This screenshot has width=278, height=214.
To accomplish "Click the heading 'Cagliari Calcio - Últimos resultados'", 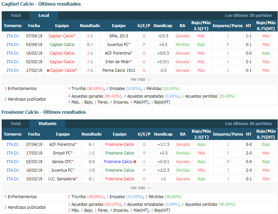I will 41,4.
